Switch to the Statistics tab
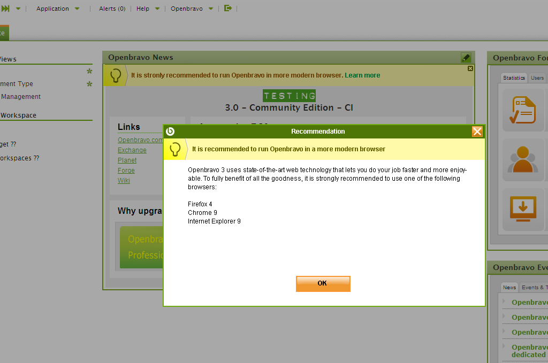548x363 pixels. [x=514, y=78]
